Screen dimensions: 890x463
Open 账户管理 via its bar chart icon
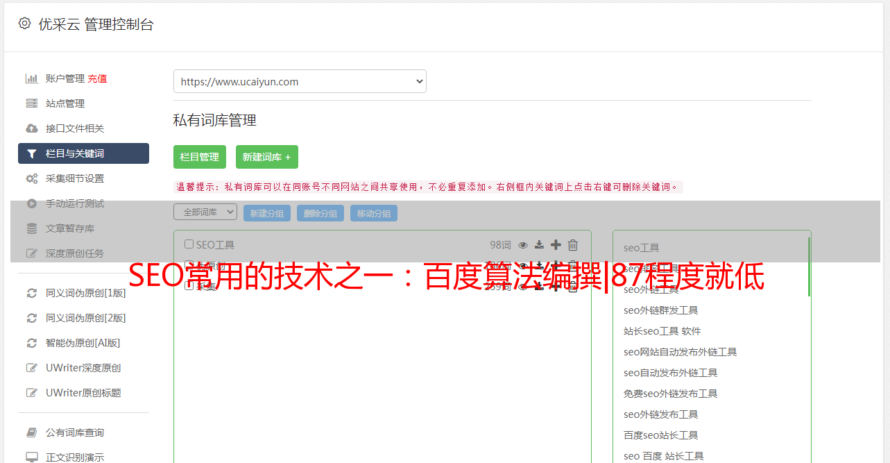pyautogui.click(x=32, y=78)
